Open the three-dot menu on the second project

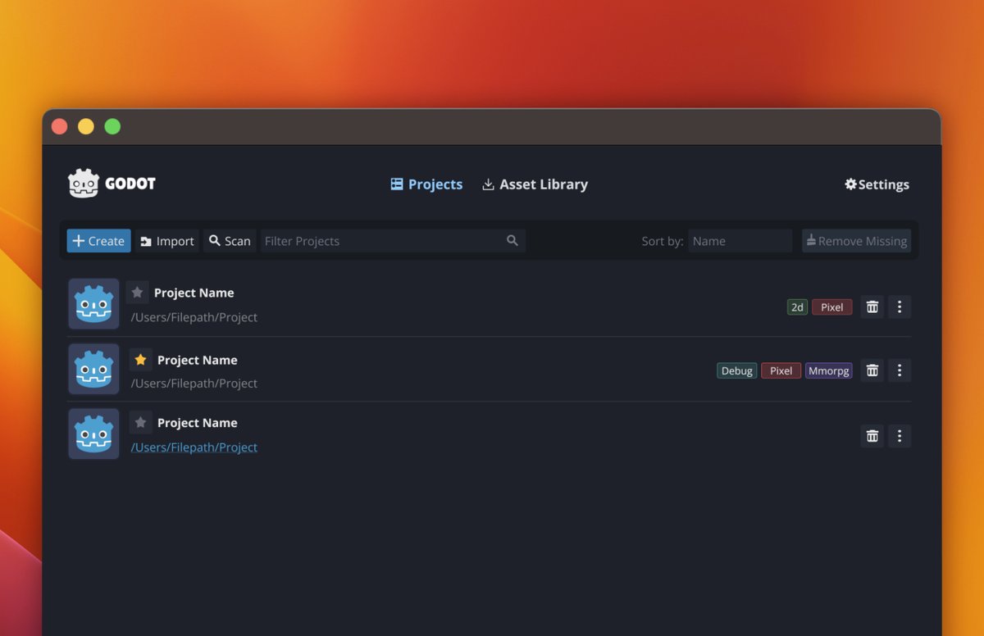[x=900, y=370]
